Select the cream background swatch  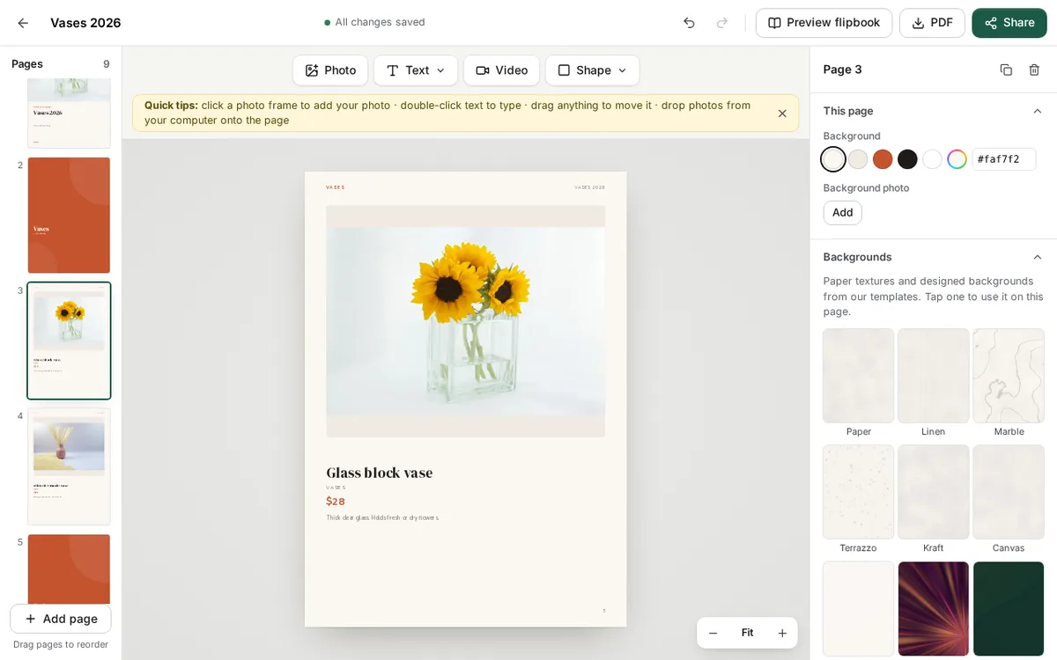coord(833,159)
